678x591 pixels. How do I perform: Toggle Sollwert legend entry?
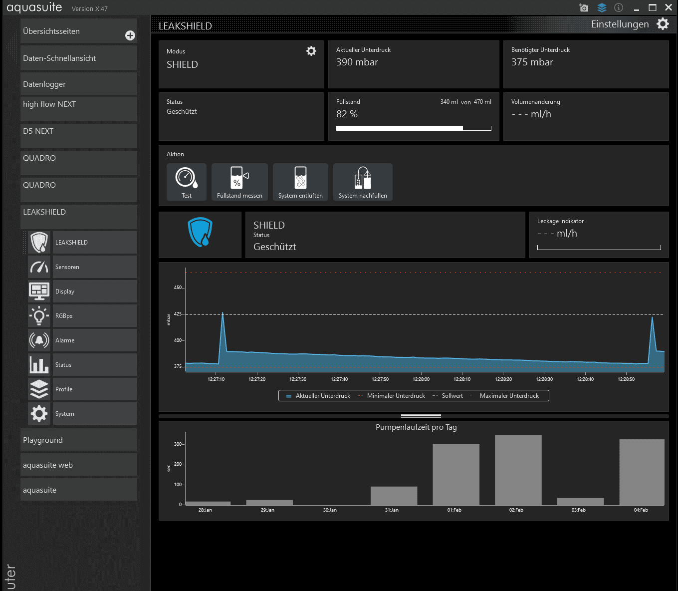pyautogui.click(x=448, y=396)
